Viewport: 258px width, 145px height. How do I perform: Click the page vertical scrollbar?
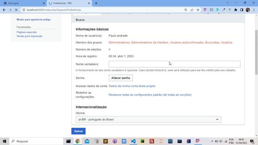(x=256, y=52)
